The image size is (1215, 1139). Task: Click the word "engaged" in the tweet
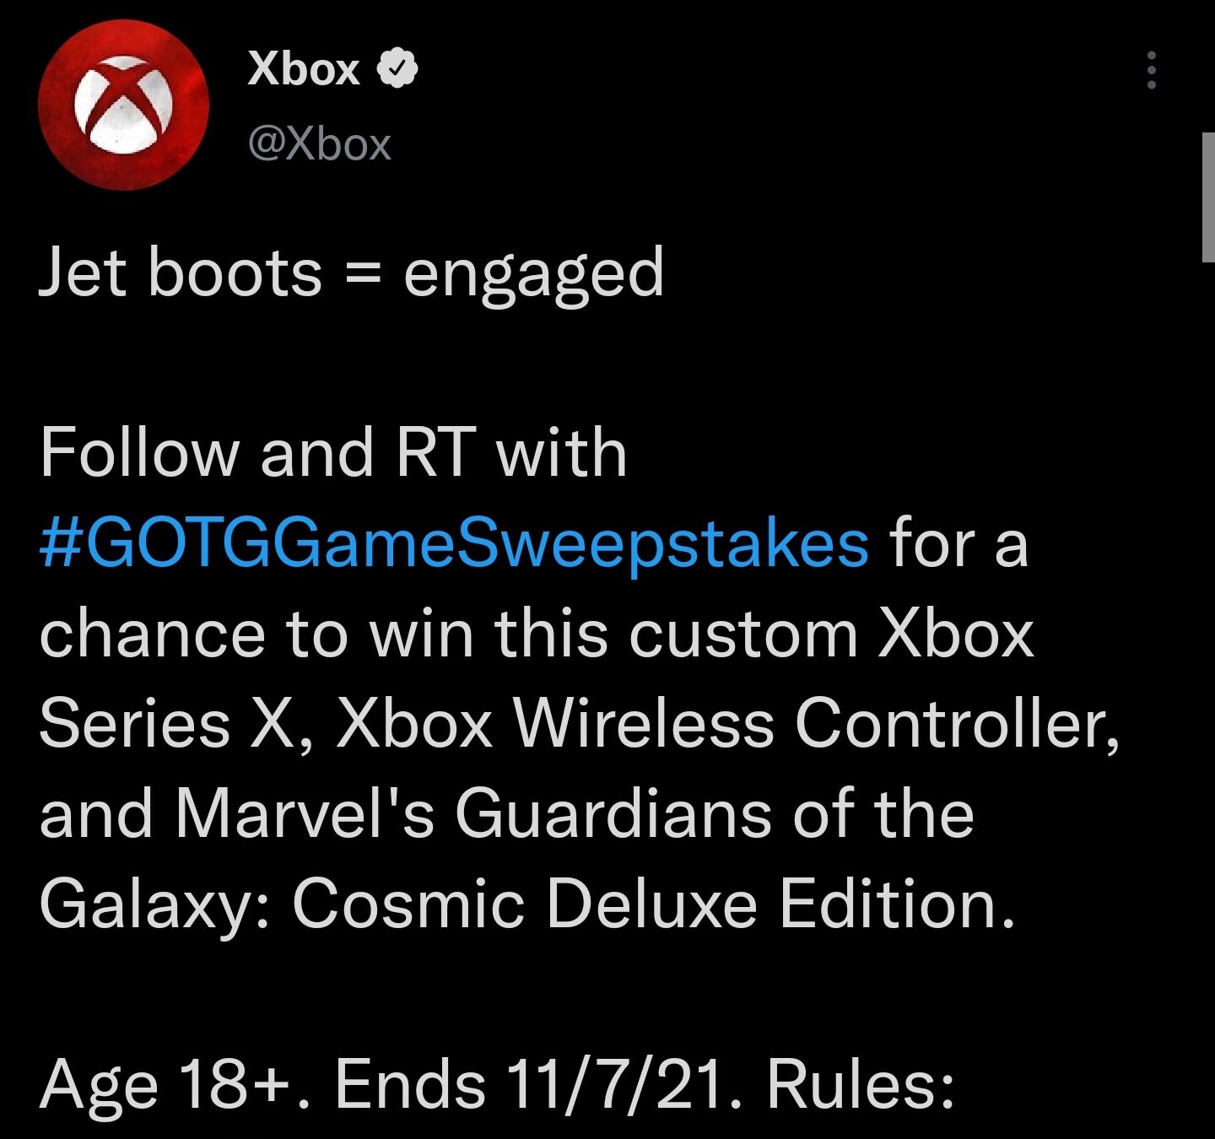click(533, 275)
